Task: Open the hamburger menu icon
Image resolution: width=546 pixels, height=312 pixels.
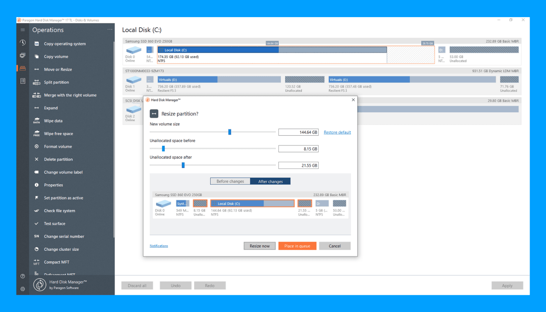Action: click(23, 30)
